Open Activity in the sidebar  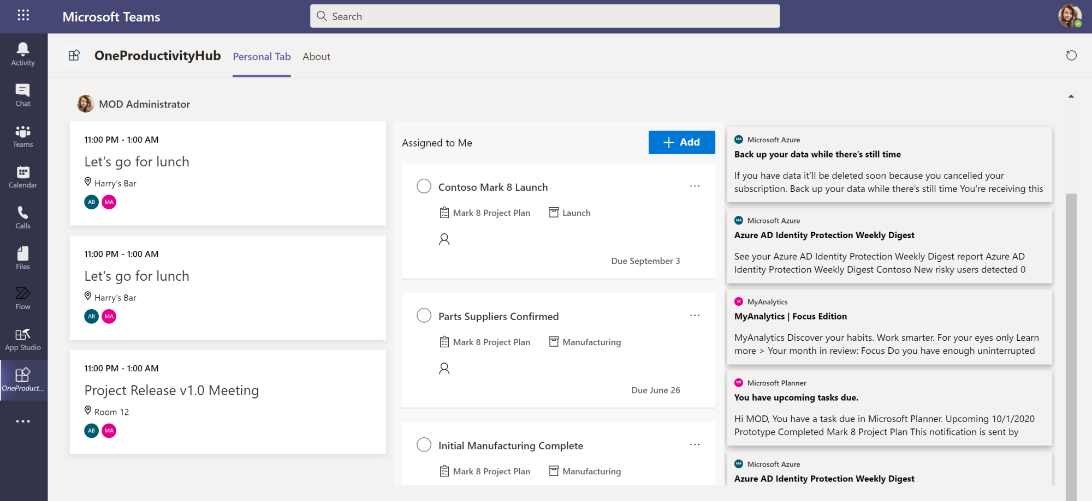tap(23, 55)
